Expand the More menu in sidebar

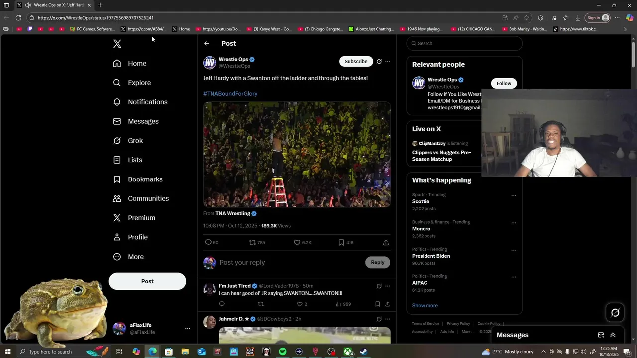[x=128, y=257]
